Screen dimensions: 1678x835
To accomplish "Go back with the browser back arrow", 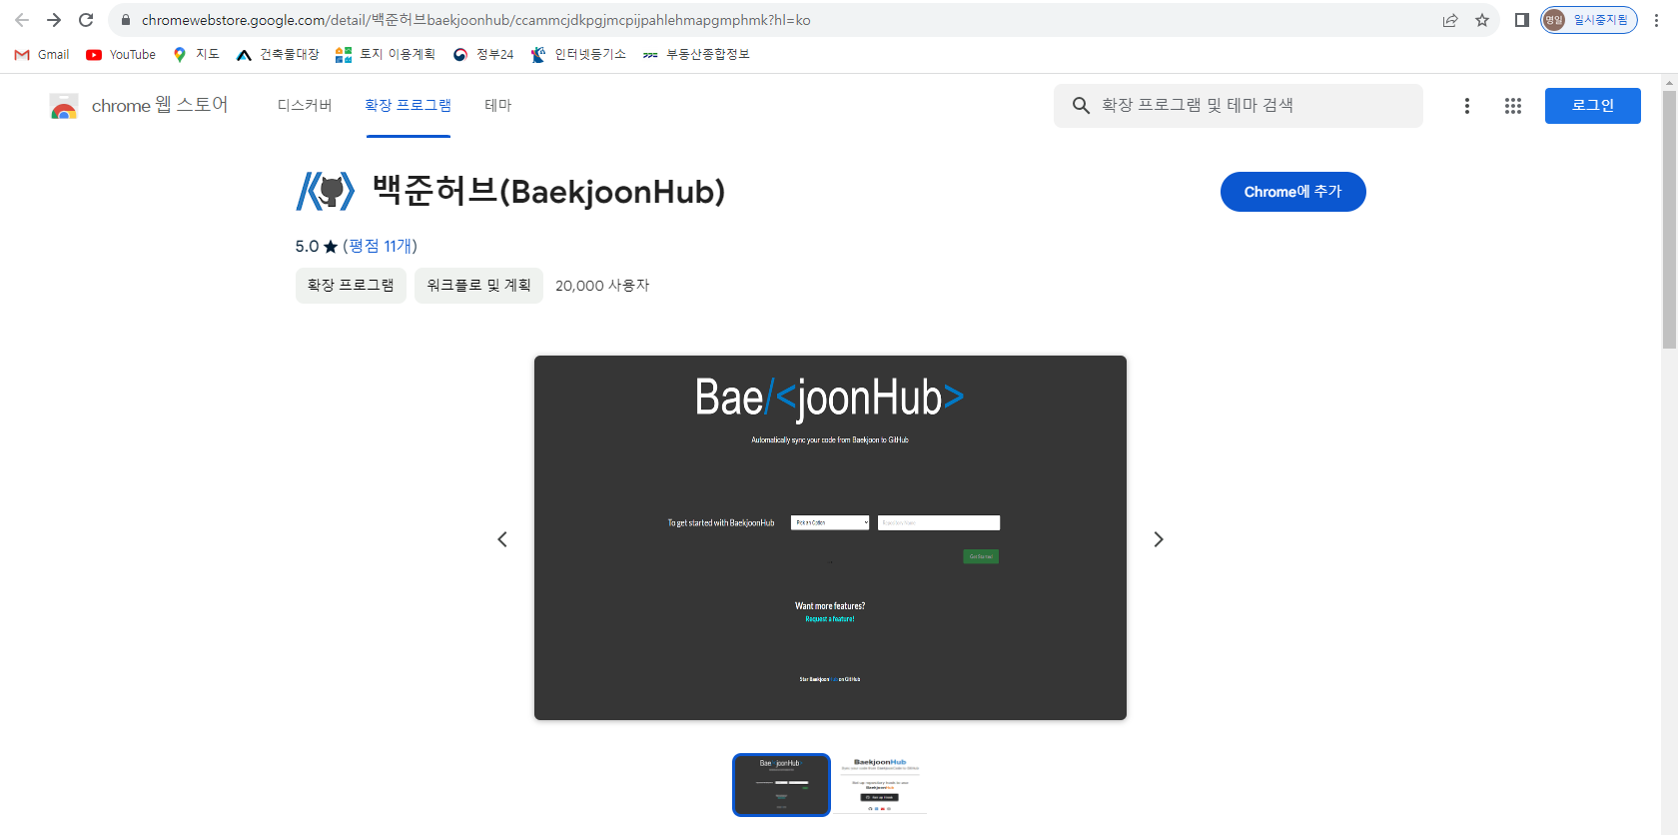I will coord(22,20).
